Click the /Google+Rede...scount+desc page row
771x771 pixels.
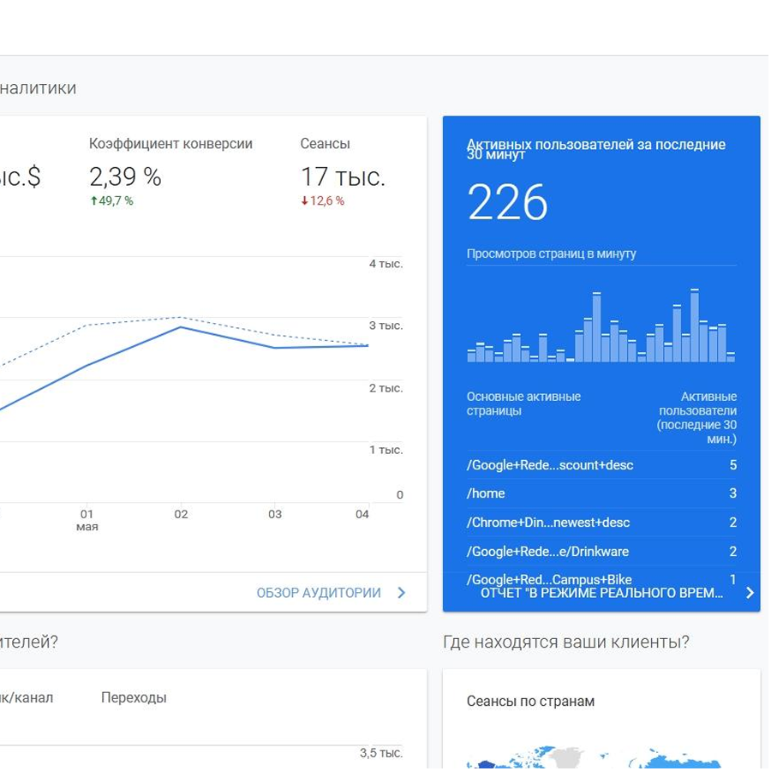[x=601, y=465]
